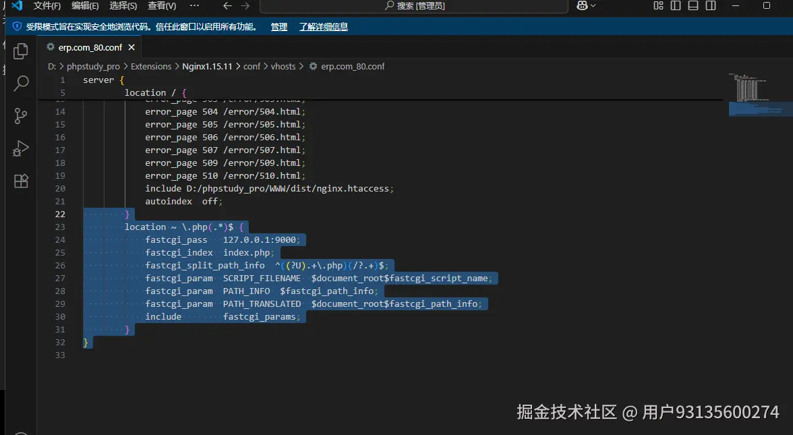Minimize the VS Code window
Image resolution: width=793 pixels, height=435 pixels.
(736, 5)
